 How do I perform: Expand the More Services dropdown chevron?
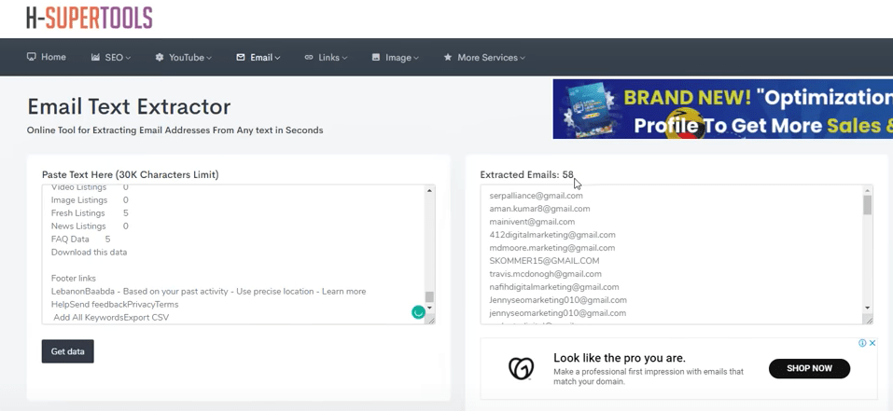coord(523,58)
